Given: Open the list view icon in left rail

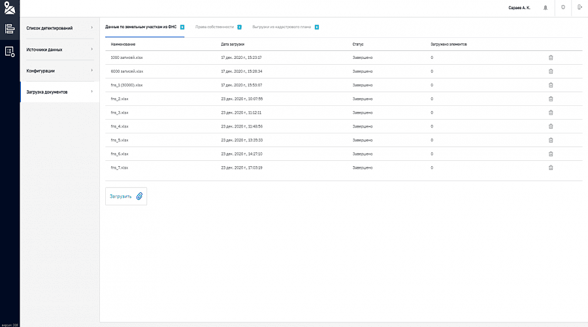Looking at the screenshot, I should 9,29.
